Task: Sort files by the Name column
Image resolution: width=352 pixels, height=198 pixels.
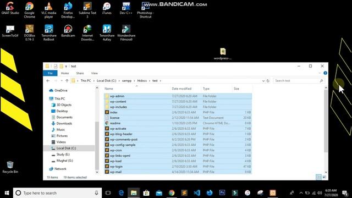Action: tap(137, 89)
